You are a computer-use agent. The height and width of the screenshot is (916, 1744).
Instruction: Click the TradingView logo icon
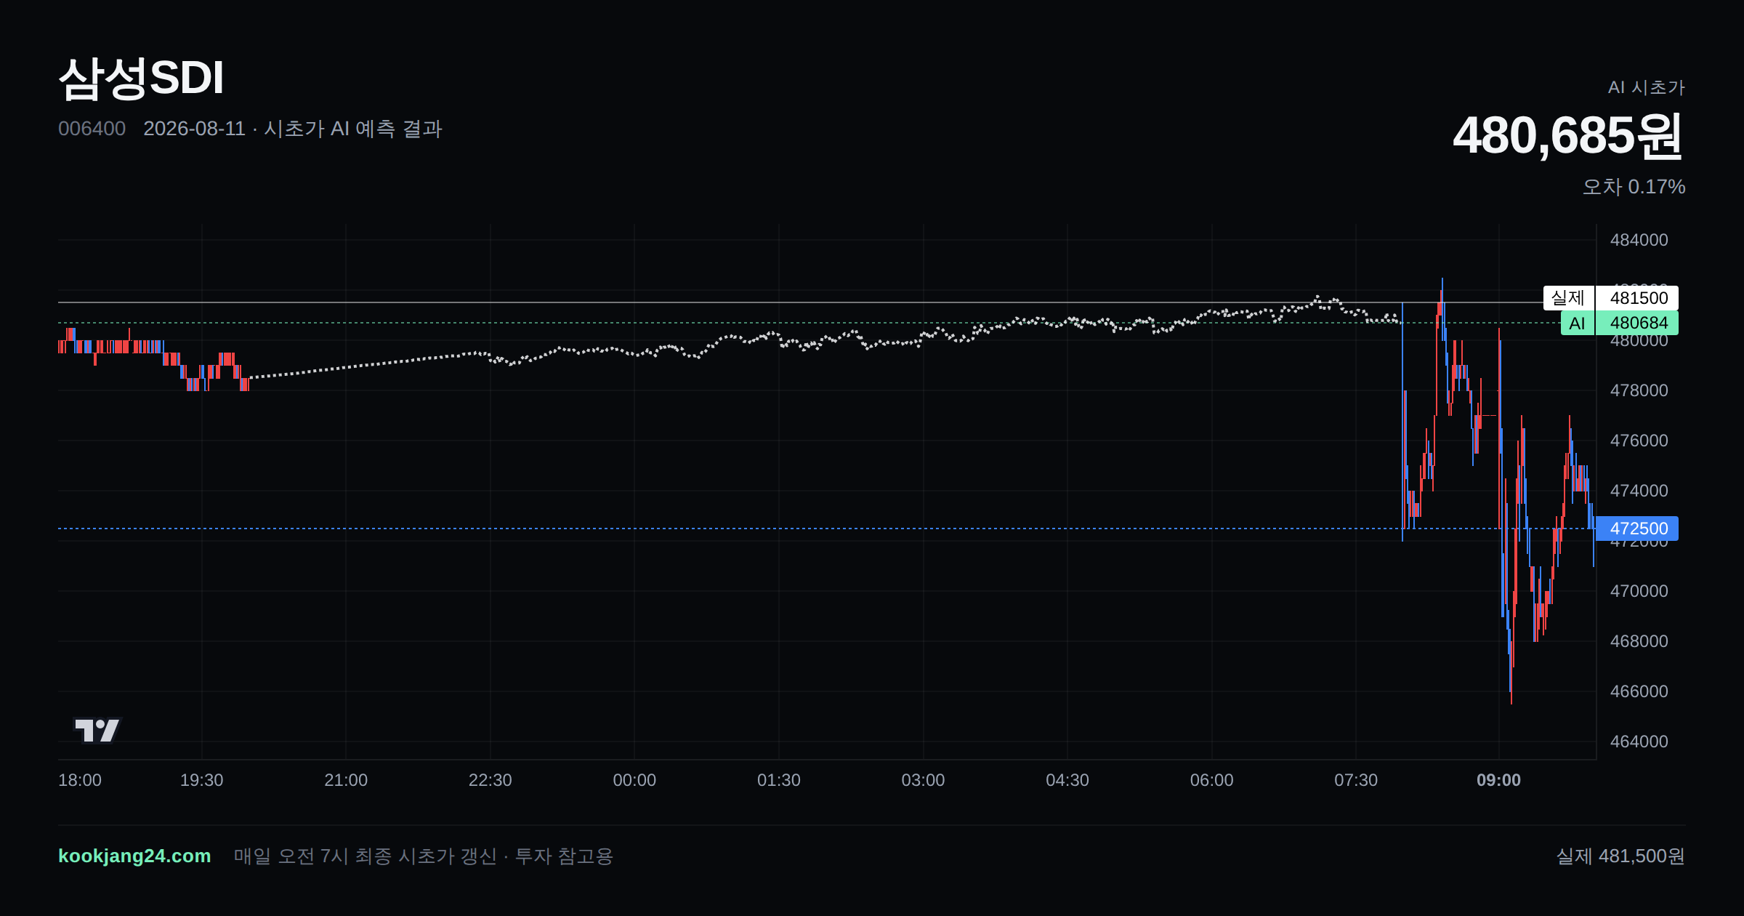coord(97,730)
